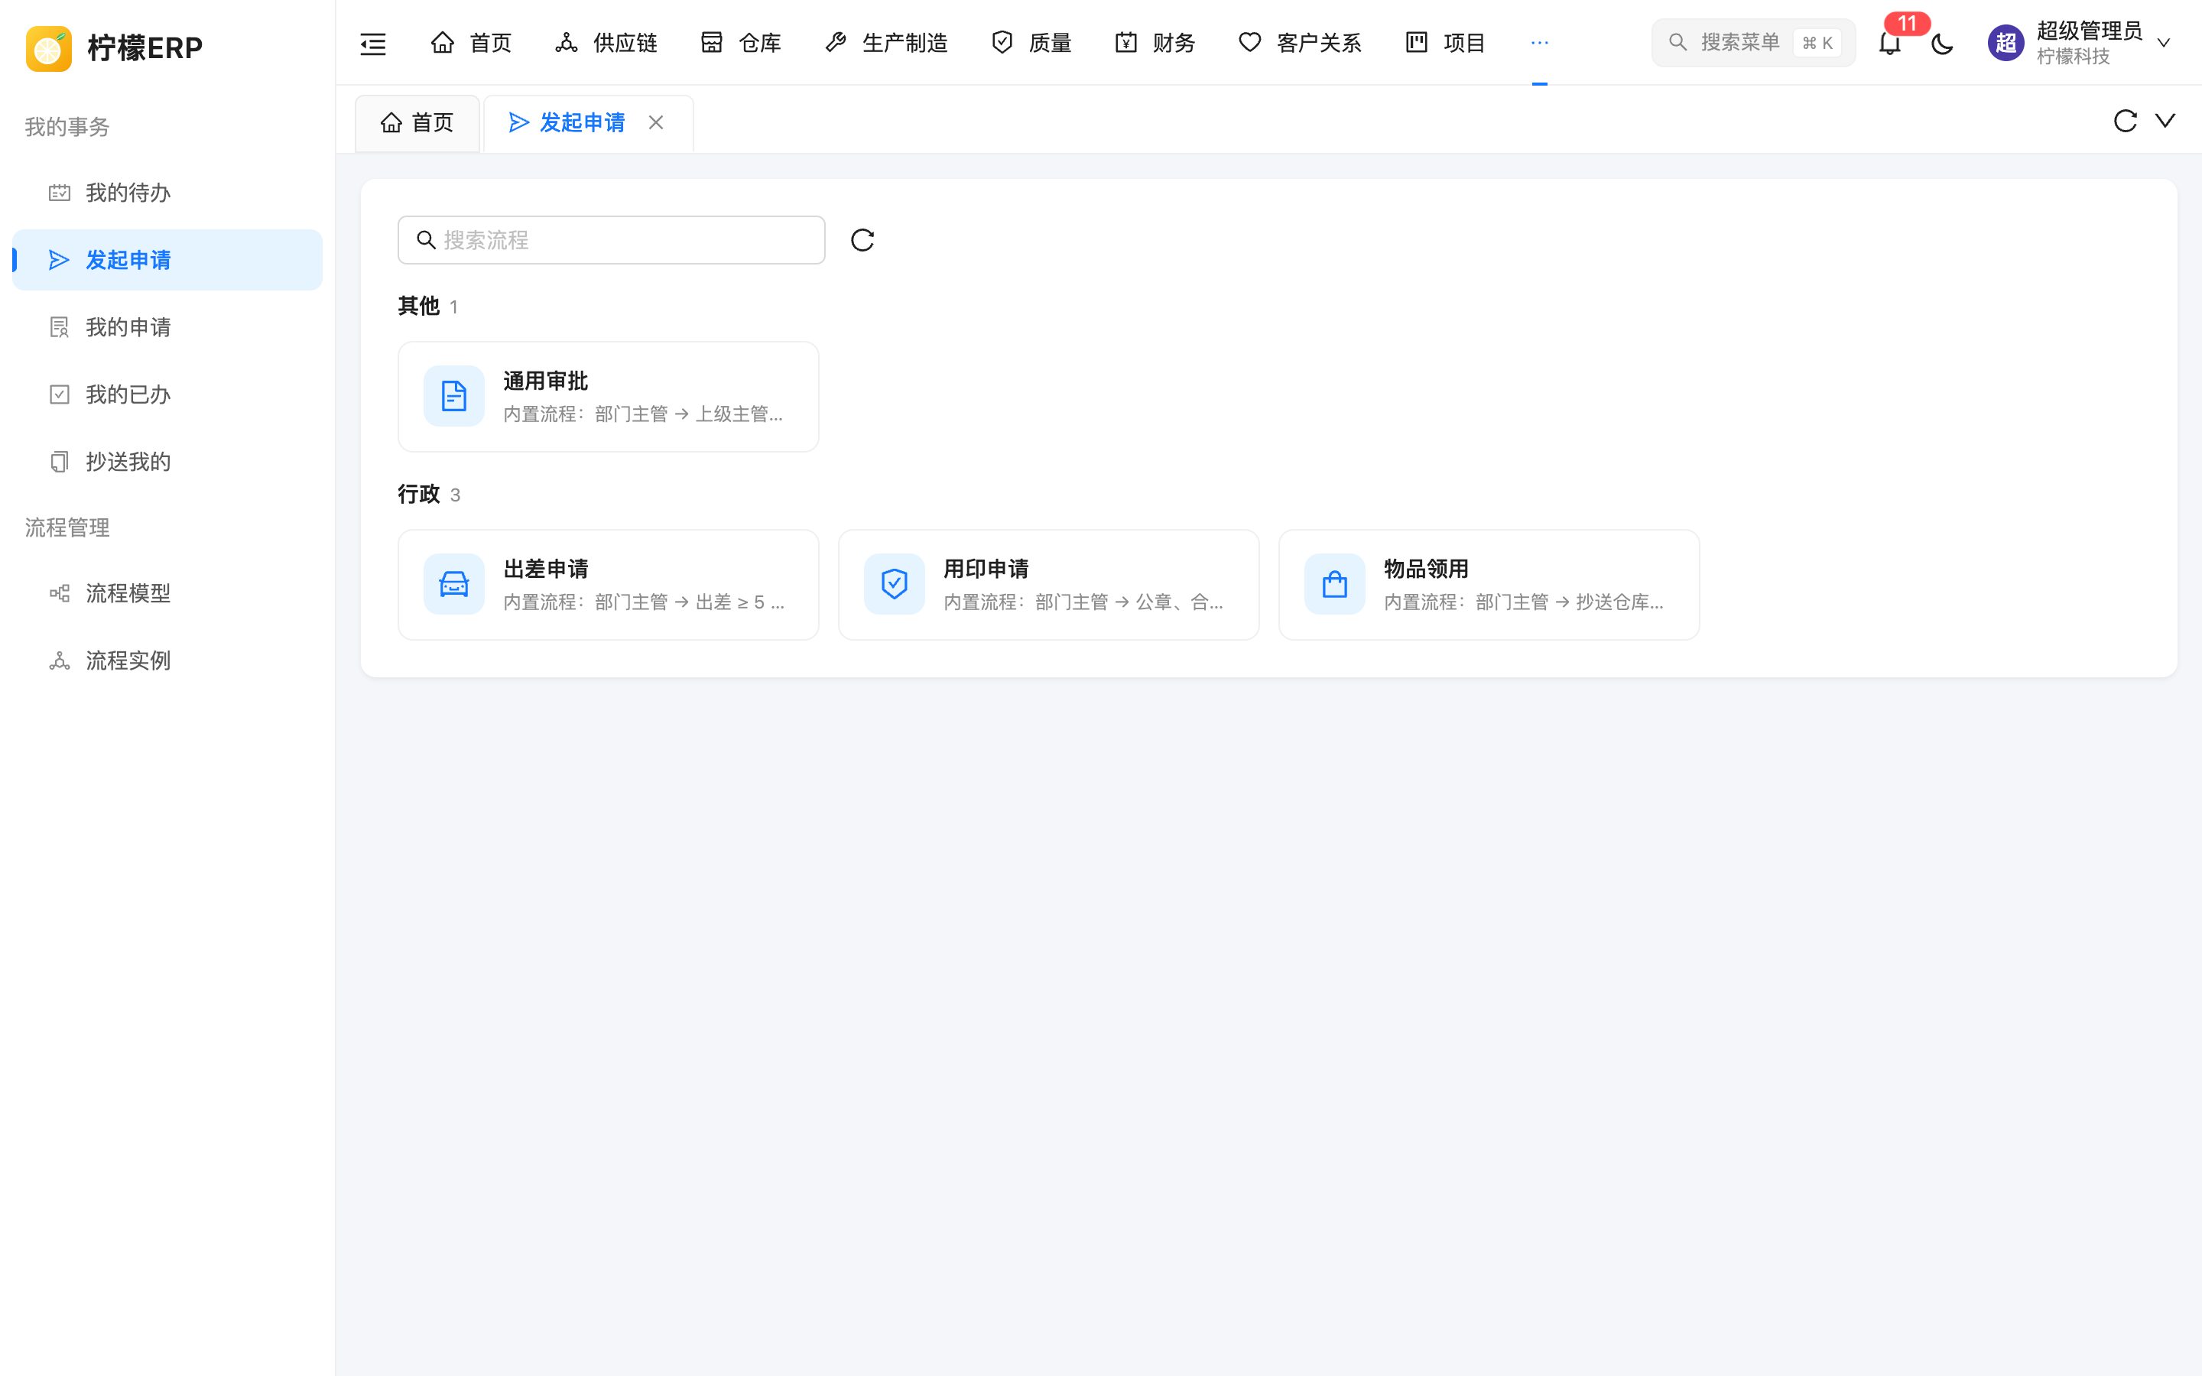Click the 搜索菜单 search box
Screen dimensions: 2202x1376
point(1752,43)
